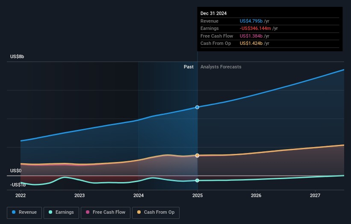Select the Revenue data point at 2025
351x224 pixels.
(197, 107)
